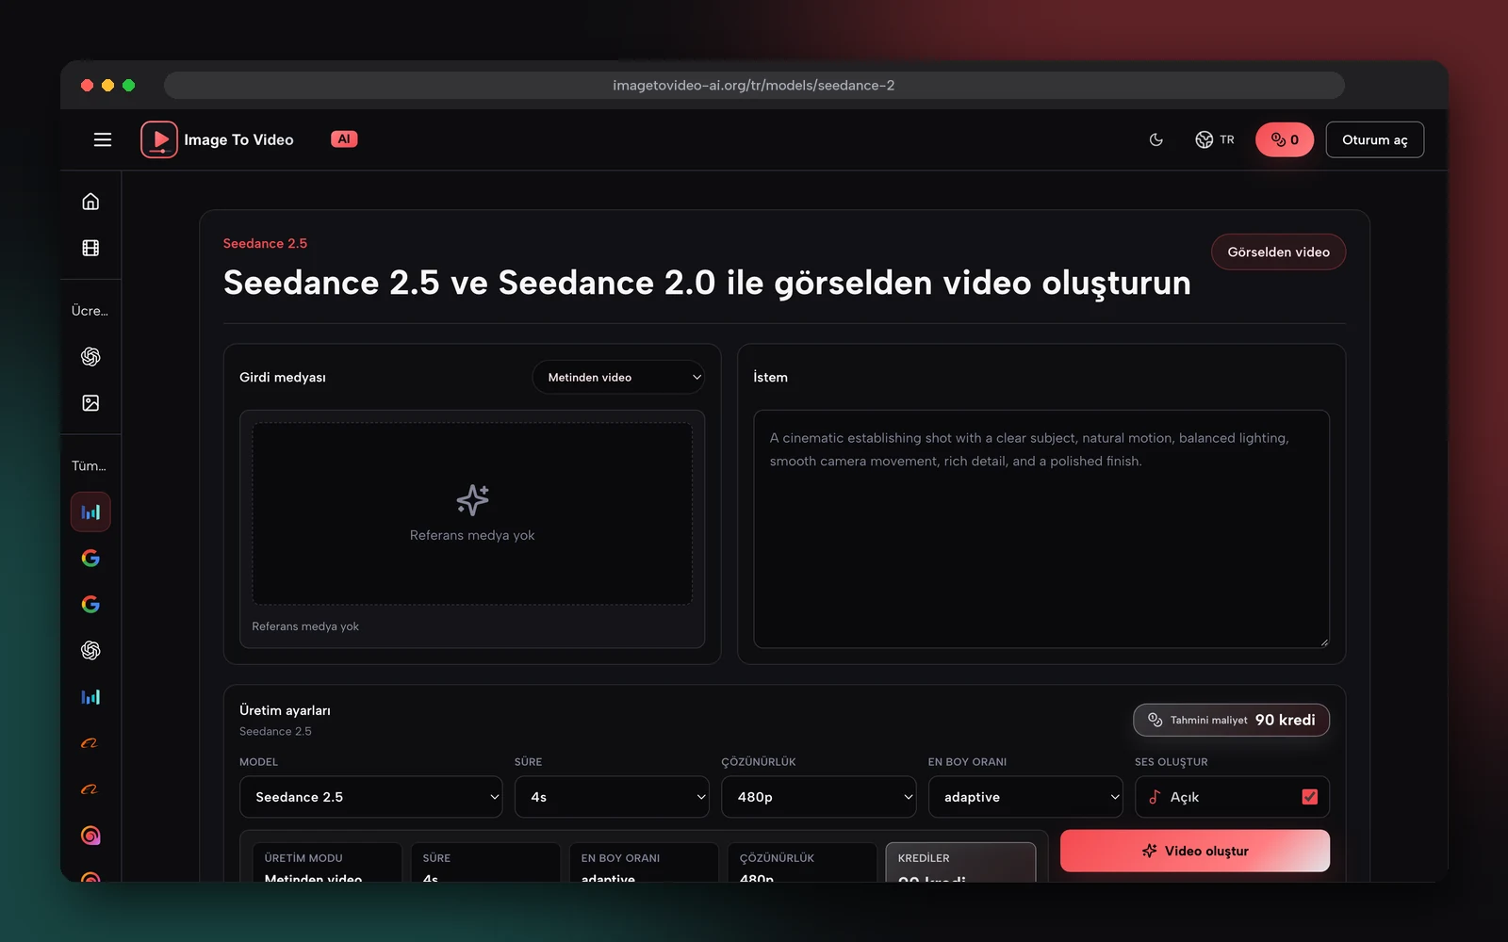Open the TR language selector
Image resolution: width=1508 pixels, height=942 pixels.
pyautogui.click(x=1215, y=139)
